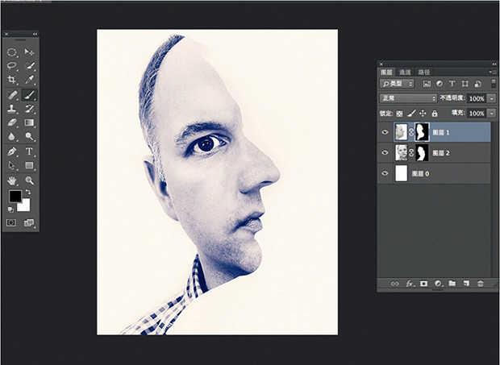Viewport: 500px width, 365px height.
Task: Toggle lock all on the layer
Action: [x=434, y=114]
